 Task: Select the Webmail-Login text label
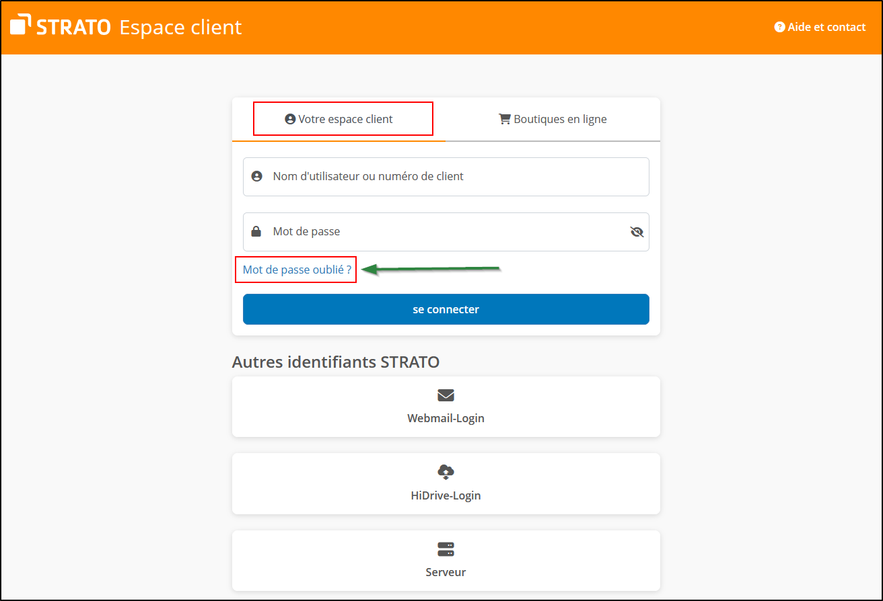446,418
